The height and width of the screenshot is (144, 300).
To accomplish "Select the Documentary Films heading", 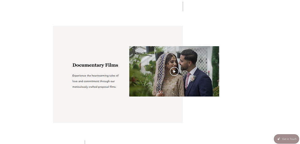I will pos(95,65).
